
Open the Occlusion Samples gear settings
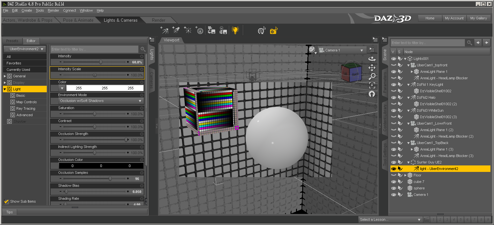(142, 173)
